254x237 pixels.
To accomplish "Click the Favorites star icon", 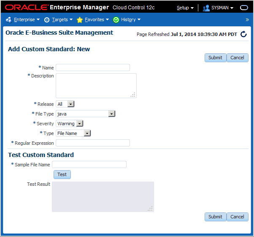I will (80, 20).
